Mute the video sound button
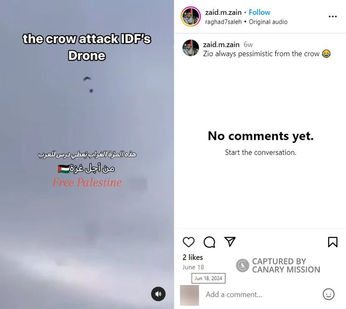The height and width of the screenshot is (309, 346). [x=158, y=294]
